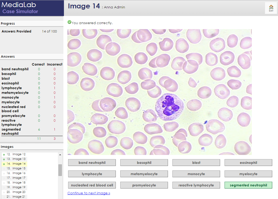Click the promyelocyte answer button
The image size is (278, 199).
point(144,185)
